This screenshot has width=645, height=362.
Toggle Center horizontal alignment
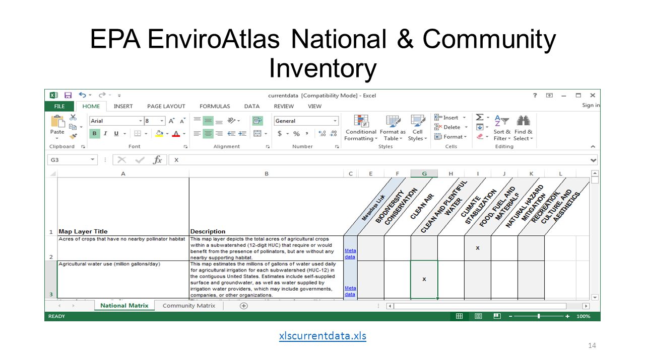click(208, 134)
